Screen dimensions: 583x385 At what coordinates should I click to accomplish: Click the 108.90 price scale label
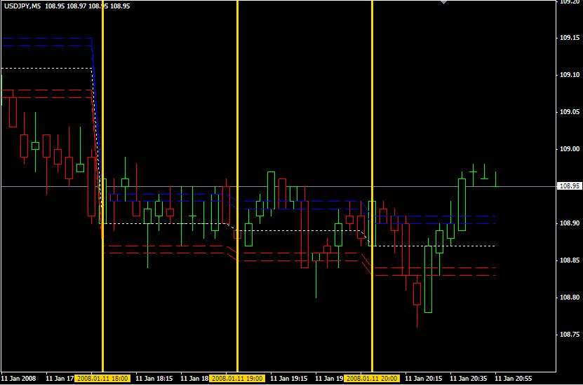pyautogui.click(x=570, y=223)
